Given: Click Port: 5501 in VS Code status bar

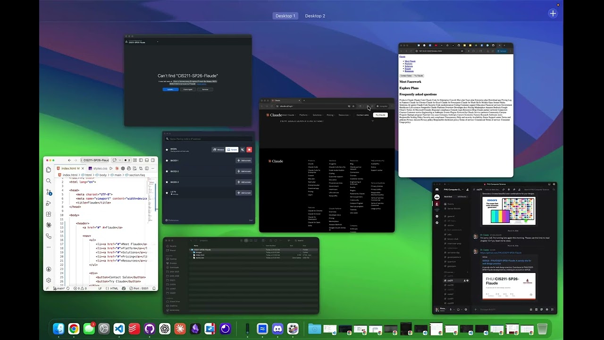Looking at the screenshot, I should [138, 288].
